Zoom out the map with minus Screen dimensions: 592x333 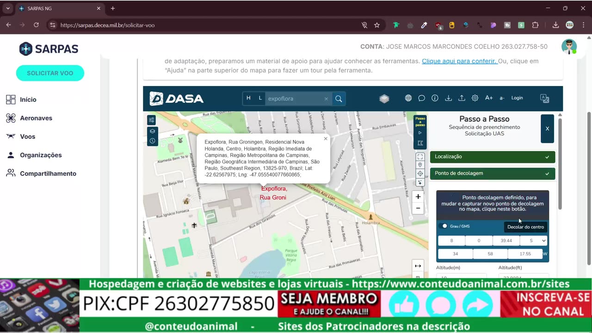(x=418, y=208)
